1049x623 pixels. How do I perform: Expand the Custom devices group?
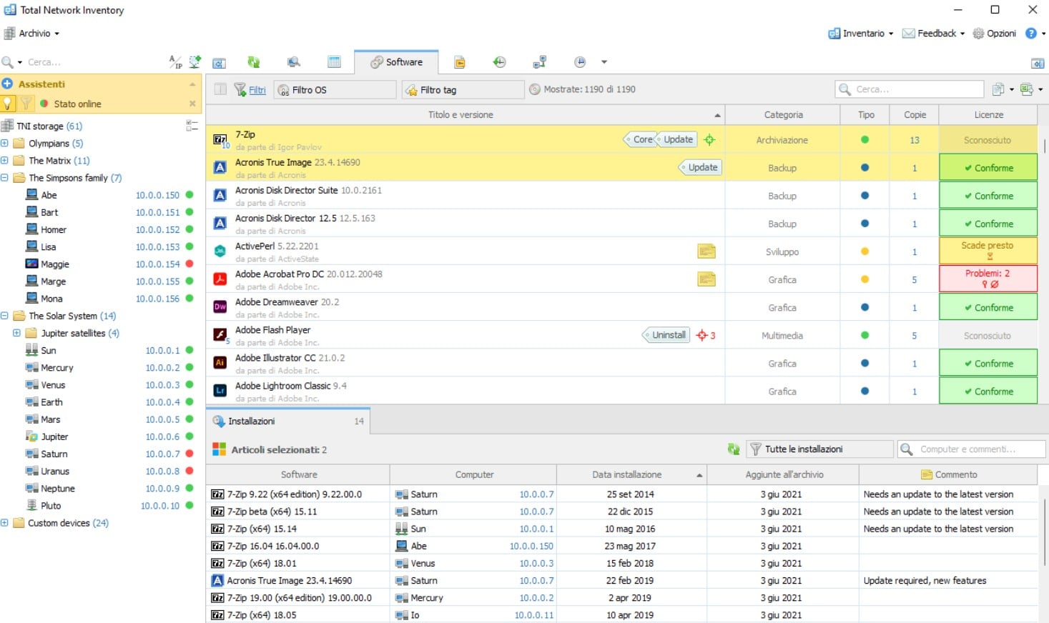point(4,522)
